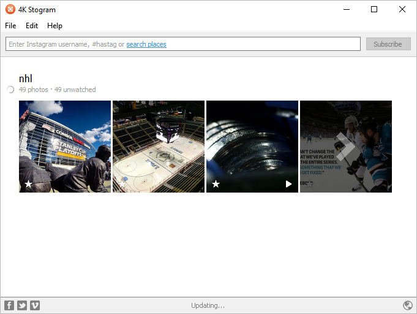The height and width of the screenshot is (314, 417).
Task: Toggle star on the ice rink photo
Action: click(122, 184)
